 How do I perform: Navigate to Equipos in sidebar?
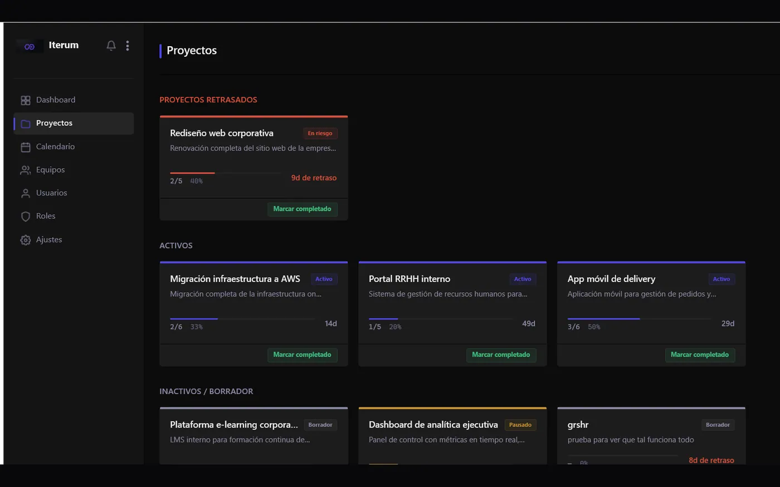(x=74, y=170)
